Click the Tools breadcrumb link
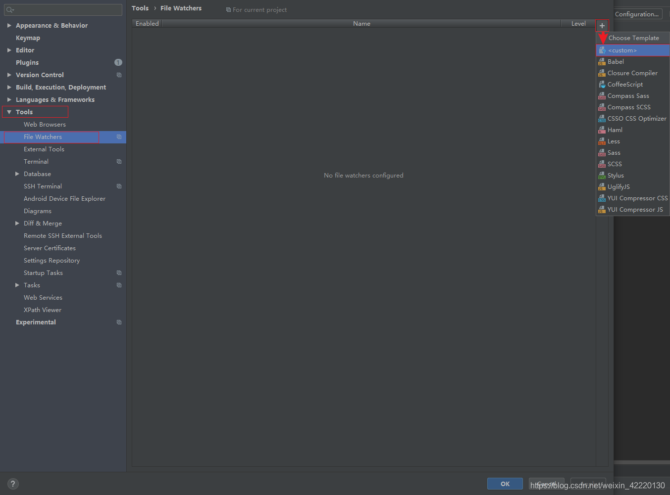The height and width of the screenshot is (495, 670). coord(140,8)
